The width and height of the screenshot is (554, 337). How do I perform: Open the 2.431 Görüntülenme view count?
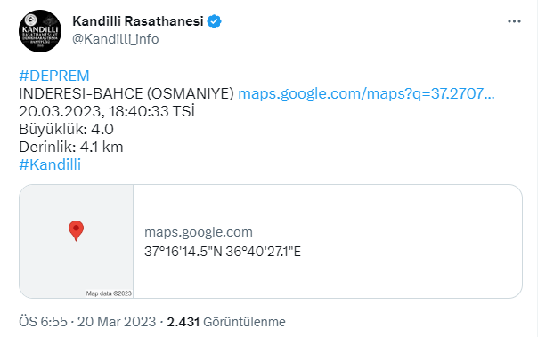pyautogui.click(x=226, y=322)
